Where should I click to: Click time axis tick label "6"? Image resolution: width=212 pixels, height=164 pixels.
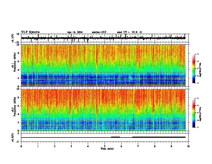(x=122, y=146)
